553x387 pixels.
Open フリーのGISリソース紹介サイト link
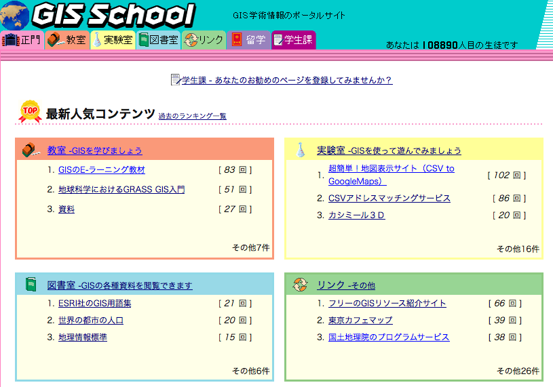[x=387, y=303]
